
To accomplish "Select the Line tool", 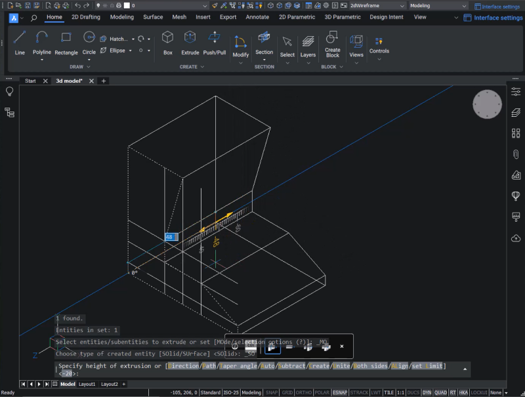I will point(19,44).
